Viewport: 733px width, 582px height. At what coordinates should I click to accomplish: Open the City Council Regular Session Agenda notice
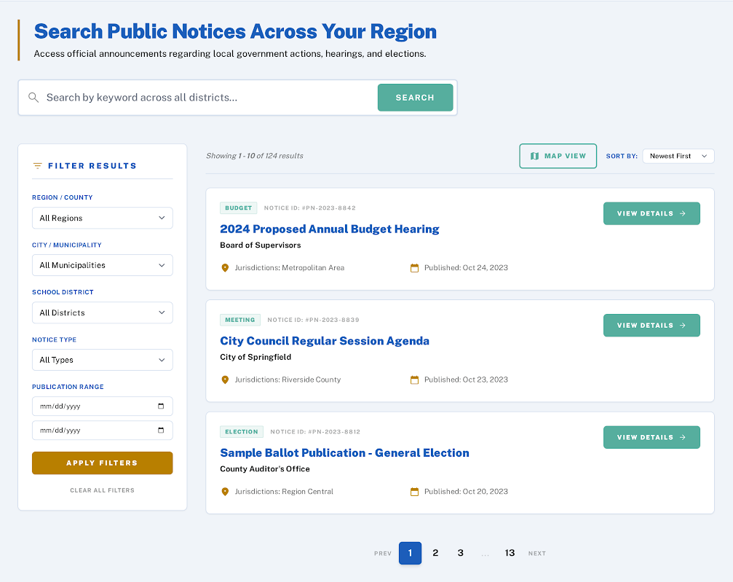point(325,340)
